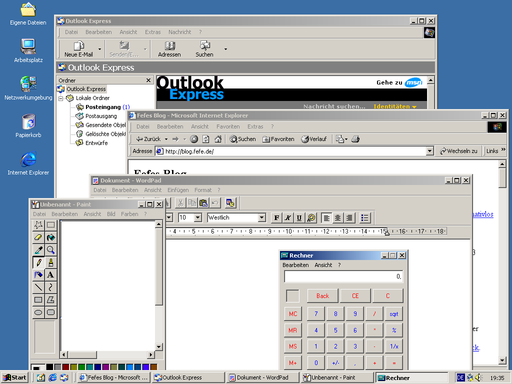Click the MC memory clear button in Rechner
The height and width of the screenshot is (384, 512).
[293, 314]
